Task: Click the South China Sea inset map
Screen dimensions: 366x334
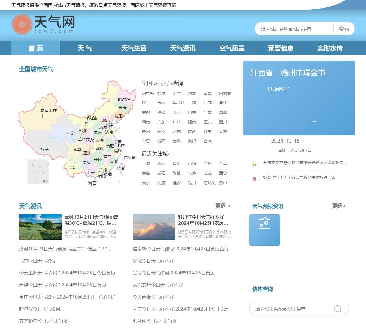Action: click(38, 171)
